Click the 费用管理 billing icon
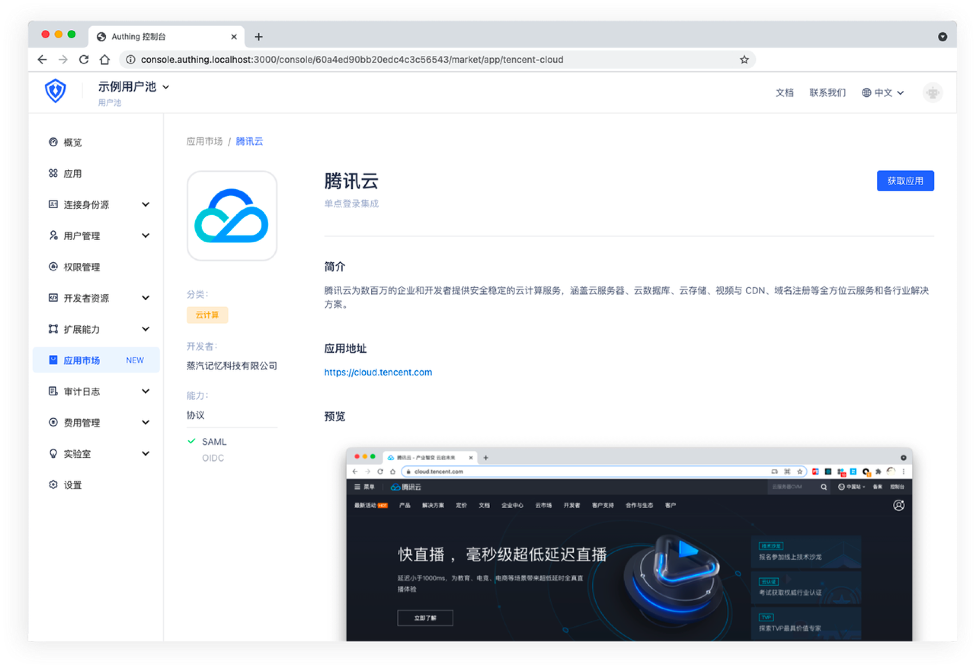The width and height of the screenshot is (977, 668). point(53,422)
